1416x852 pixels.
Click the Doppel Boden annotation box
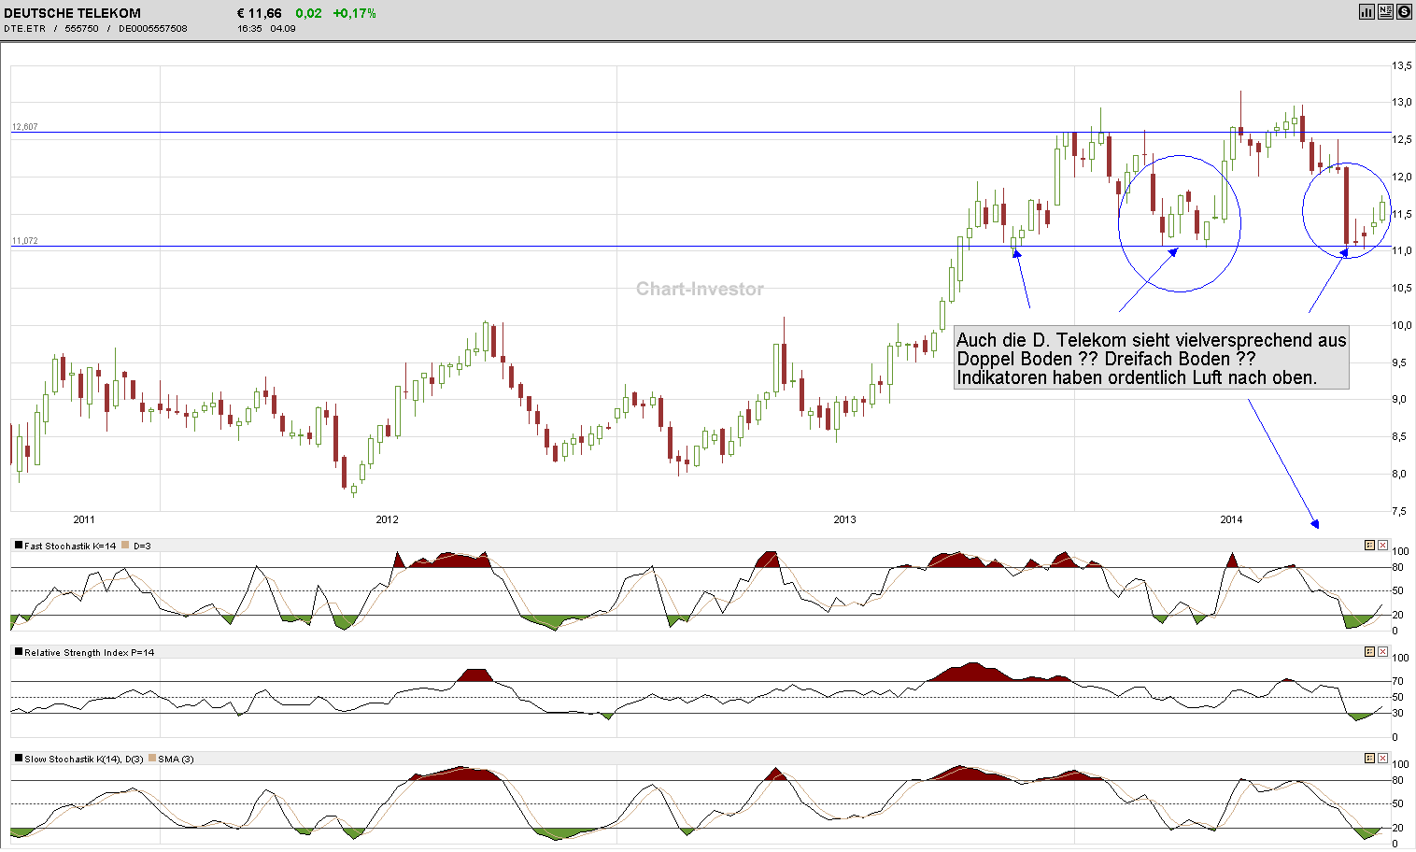(1151, 359)
